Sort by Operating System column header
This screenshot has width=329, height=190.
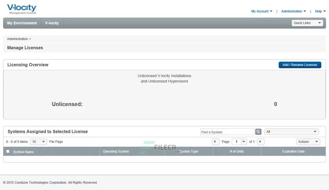(116, 151)
